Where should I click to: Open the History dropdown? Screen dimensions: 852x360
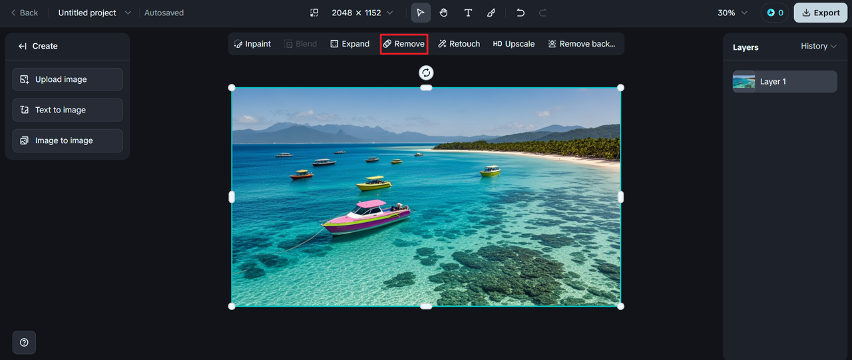click(x=819, y=46)
